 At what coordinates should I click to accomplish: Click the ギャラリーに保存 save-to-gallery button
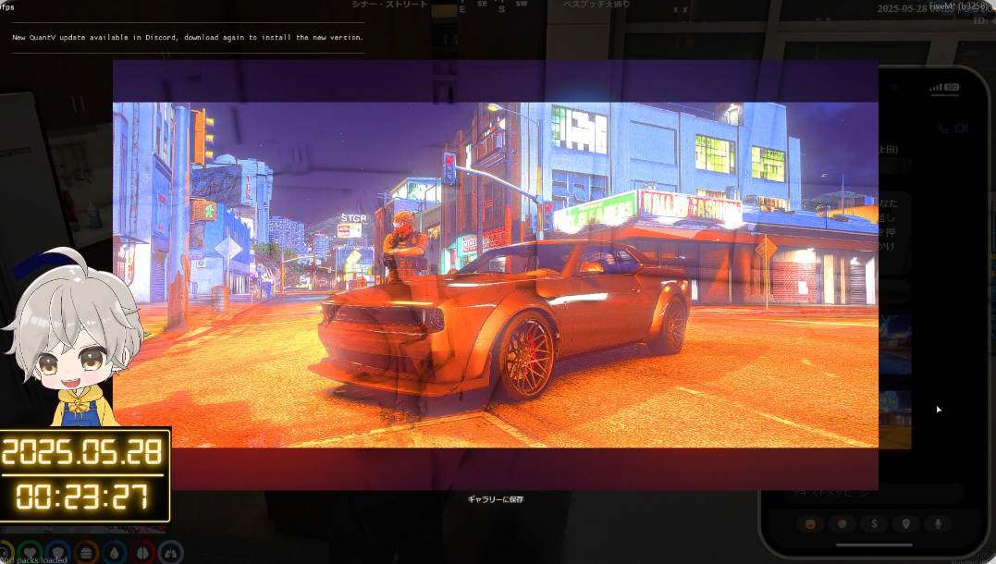pyautogui.click(x=496, y=500)
